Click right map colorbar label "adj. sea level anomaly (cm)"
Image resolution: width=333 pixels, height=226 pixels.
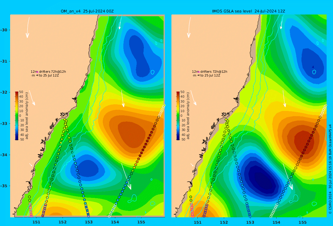pyautogui.click(x=188, y=116)
